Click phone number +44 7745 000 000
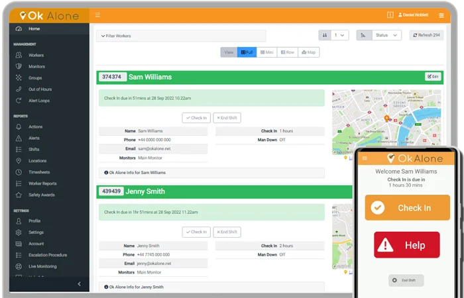This screenshot has height=298, width=464. [x=153, y=254]
